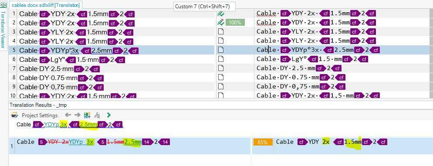This screenshot has height=166, width=433.
Task: Click target text of segment 5
Action: [318, 50]
